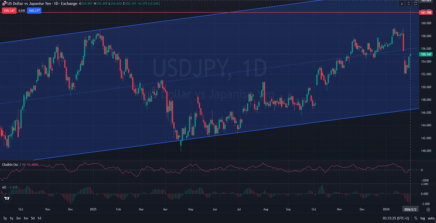This screenshot has width=436, height=223.
Task: Click the blue 155.177 buy price button
Action: [x=34, y=11]
